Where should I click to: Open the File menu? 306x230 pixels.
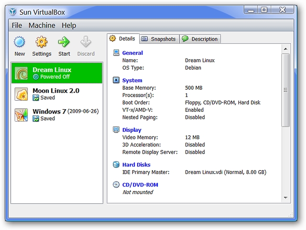click(x=17, y=25)
